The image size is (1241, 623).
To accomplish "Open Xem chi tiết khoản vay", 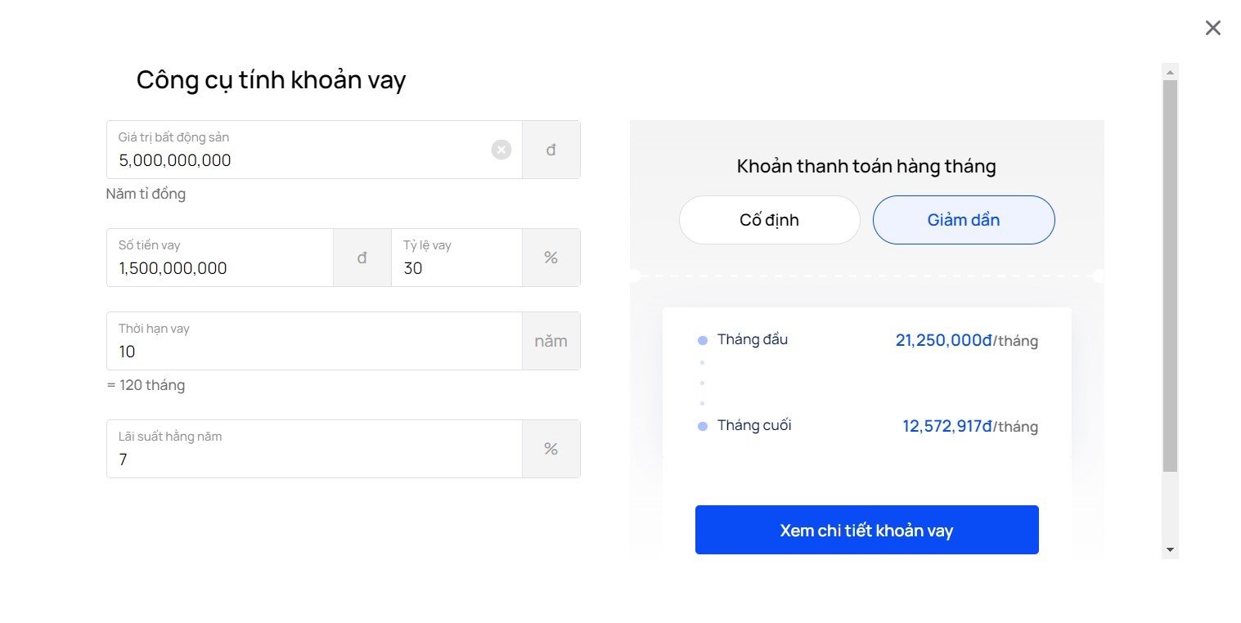I will click(867, 530).
